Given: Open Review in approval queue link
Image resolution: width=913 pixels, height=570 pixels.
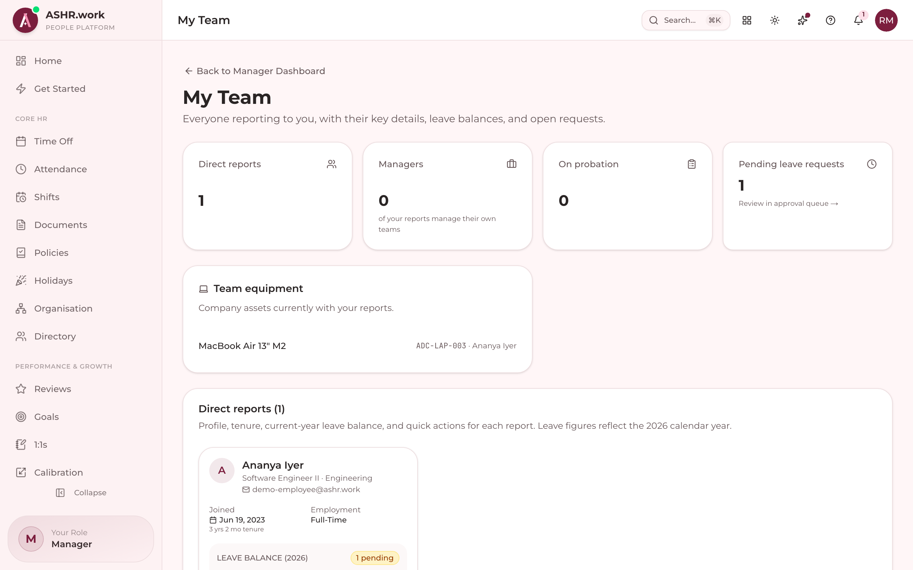Looking at the screenshot, I should point(788,204).
